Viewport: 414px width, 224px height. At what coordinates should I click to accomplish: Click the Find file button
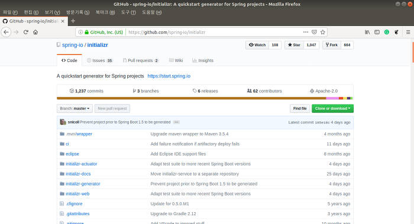click(x=300, y=108)
